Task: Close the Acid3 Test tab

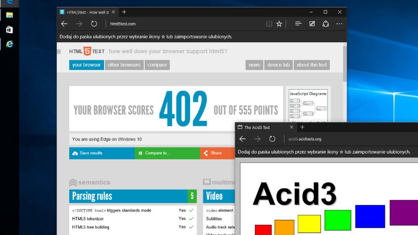Action: point(291,127)
